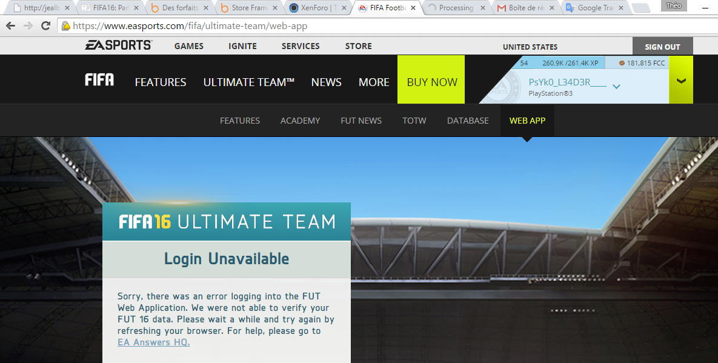Open IGNITE in the EA Sports top bar
The image size is (718, 363).
pos(242,46)
